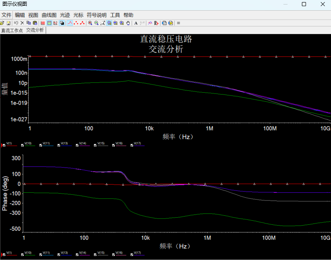The height and width of the screenshot is (260, 331).
Task: Uncheck V(1) in phase plot legend
Action: pyautogui.click(x=4, y=255)
